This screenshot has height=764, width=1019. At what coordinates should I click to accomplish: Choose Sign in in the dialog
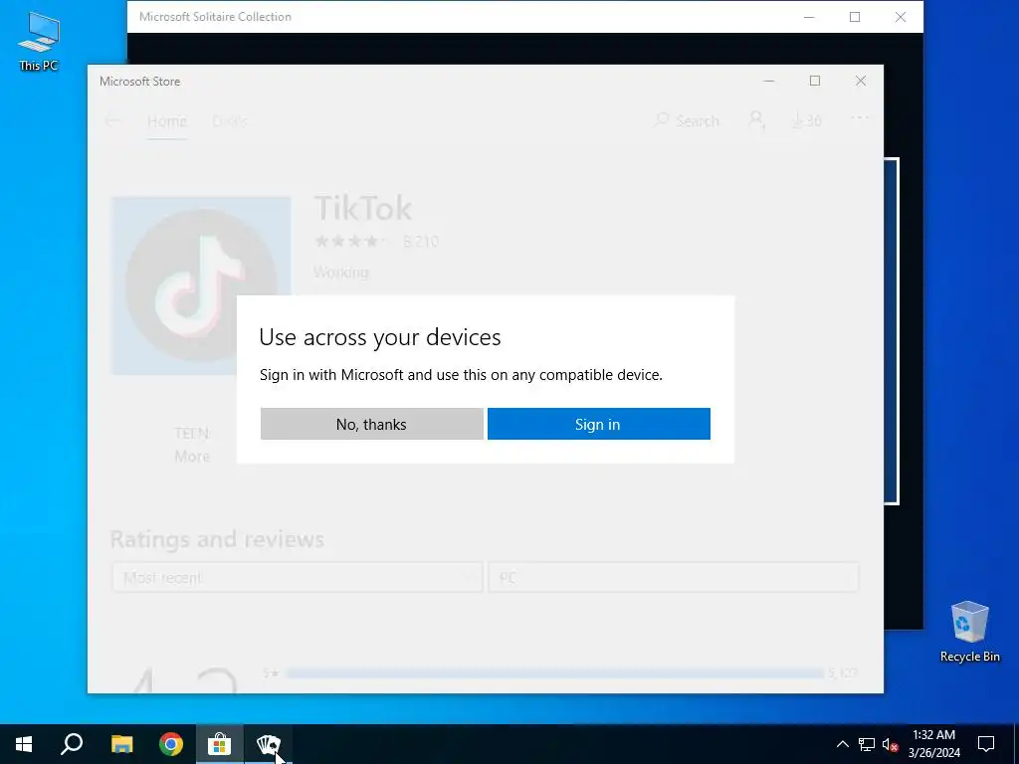coord(598,424)
